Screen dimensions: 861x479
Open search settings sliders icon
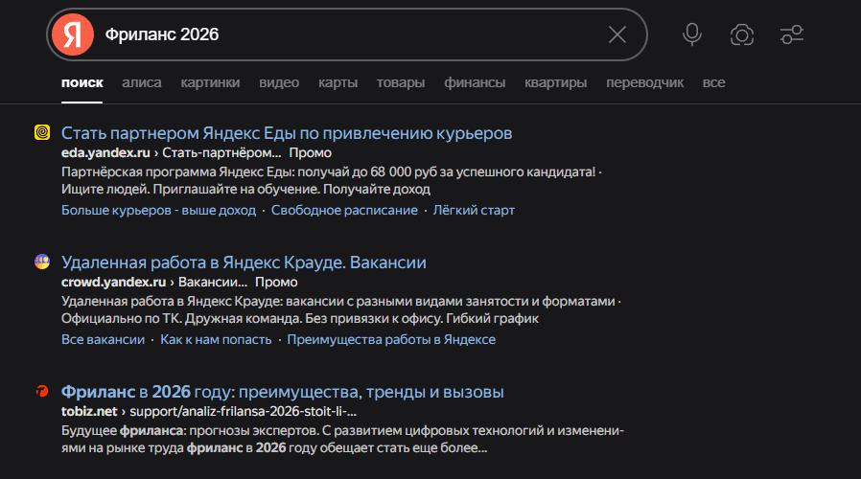[792, 34]
